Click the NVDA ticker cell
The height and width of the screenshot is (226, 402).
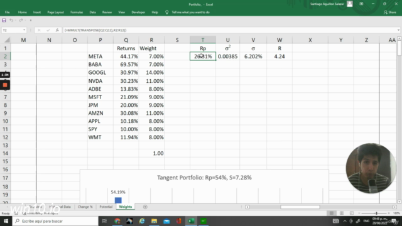(100, 81)
